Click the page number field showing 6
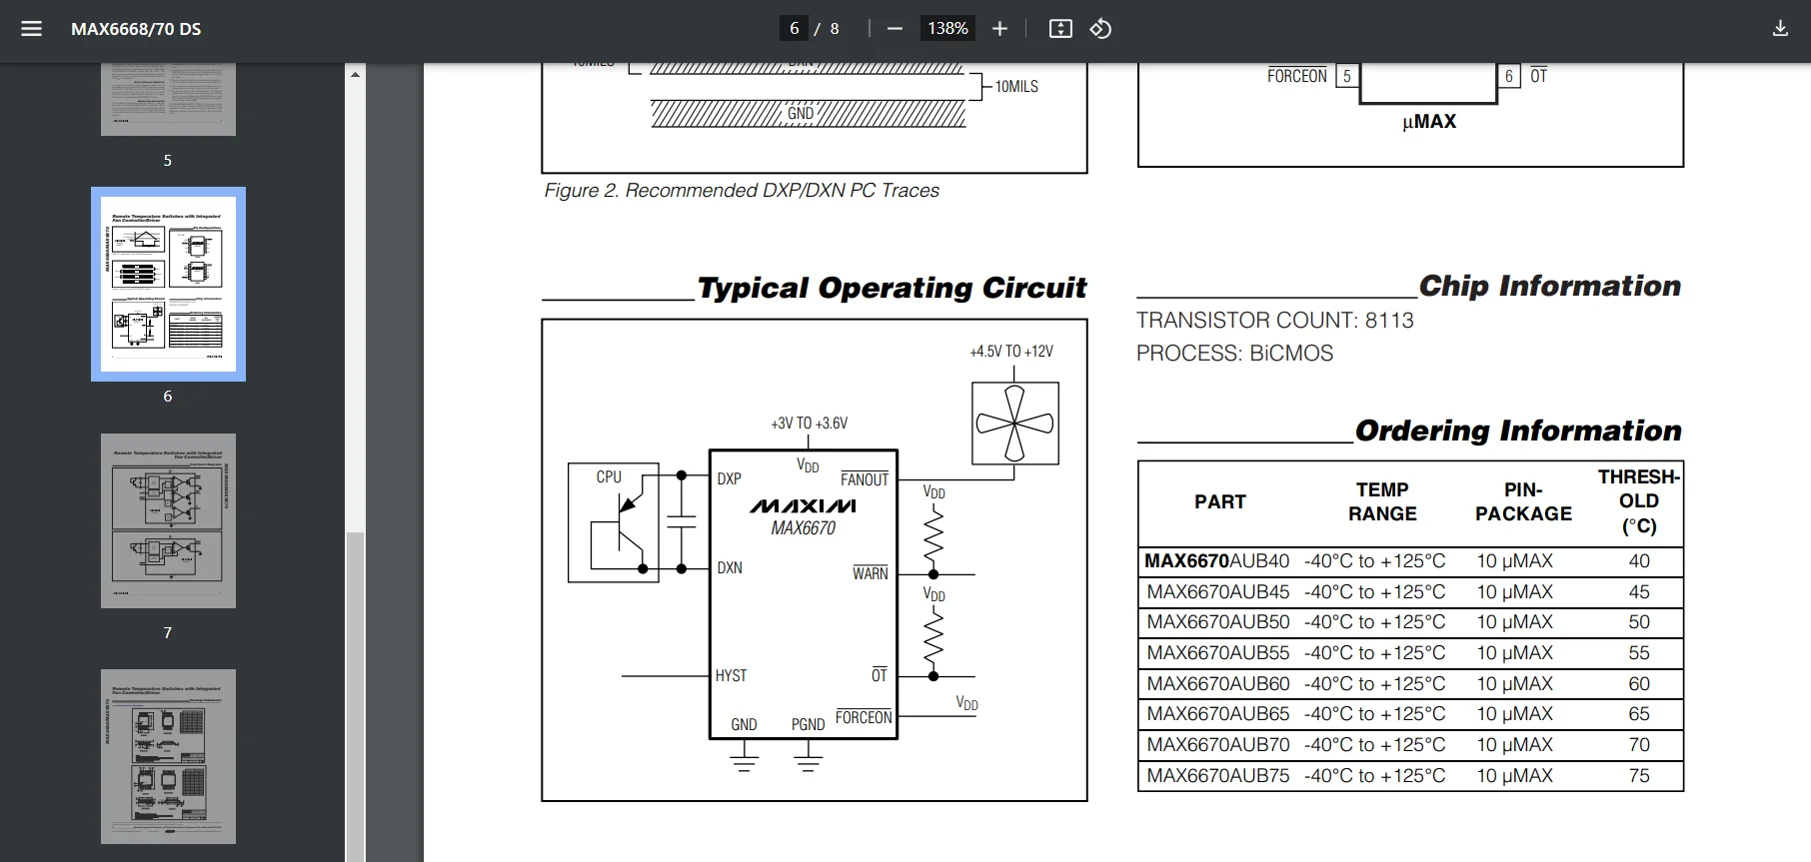This screenshot has width=1811, height=862. point(795,29)
